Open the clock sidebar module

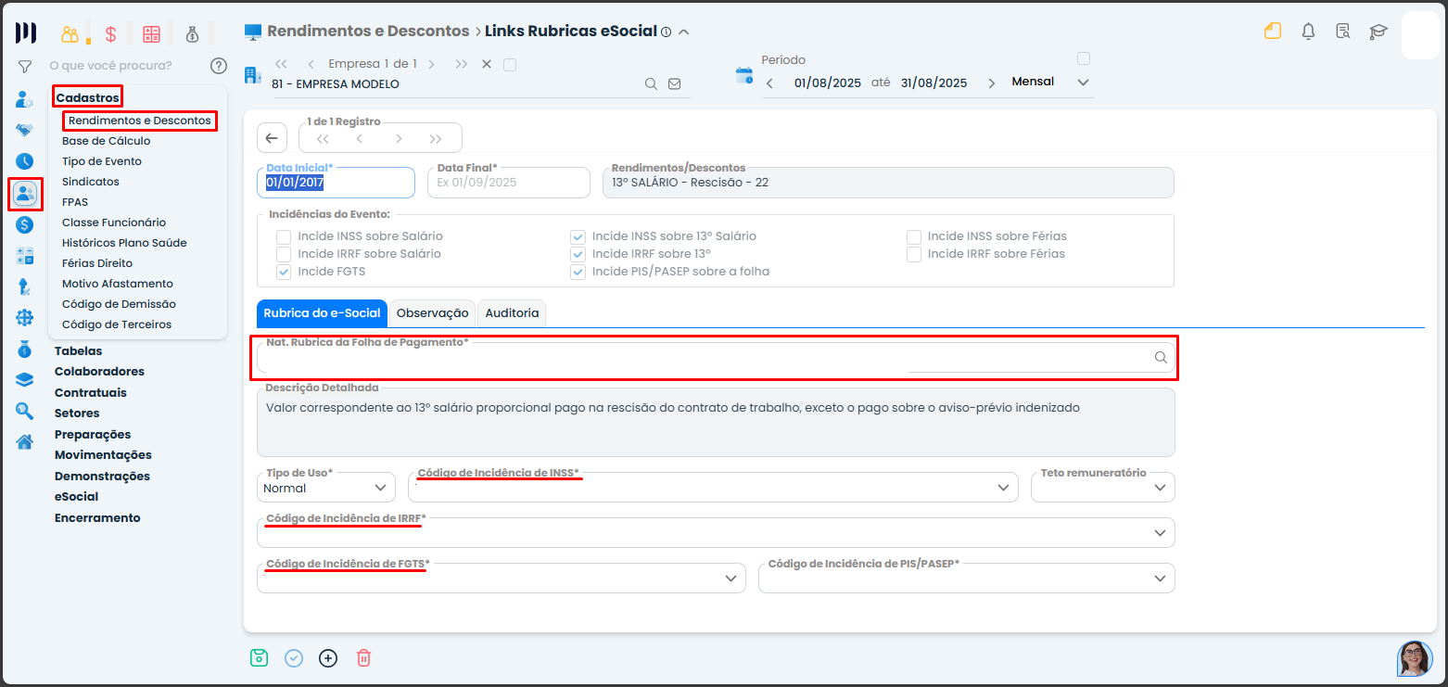click(x=25, y=161)
